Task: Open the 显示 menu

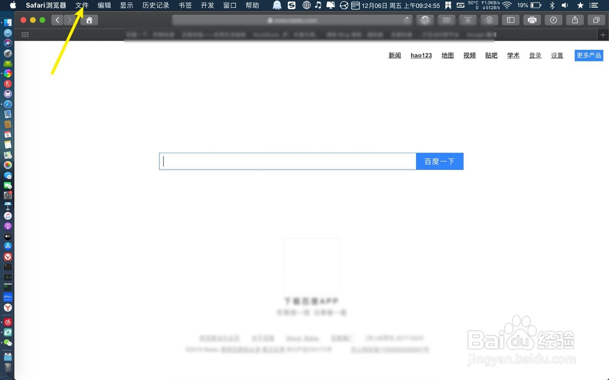Action: [127, 5]
